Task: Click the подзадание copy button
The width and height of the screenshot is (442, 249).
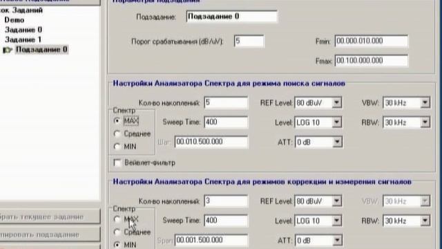Action: click(x=50, y=234)
